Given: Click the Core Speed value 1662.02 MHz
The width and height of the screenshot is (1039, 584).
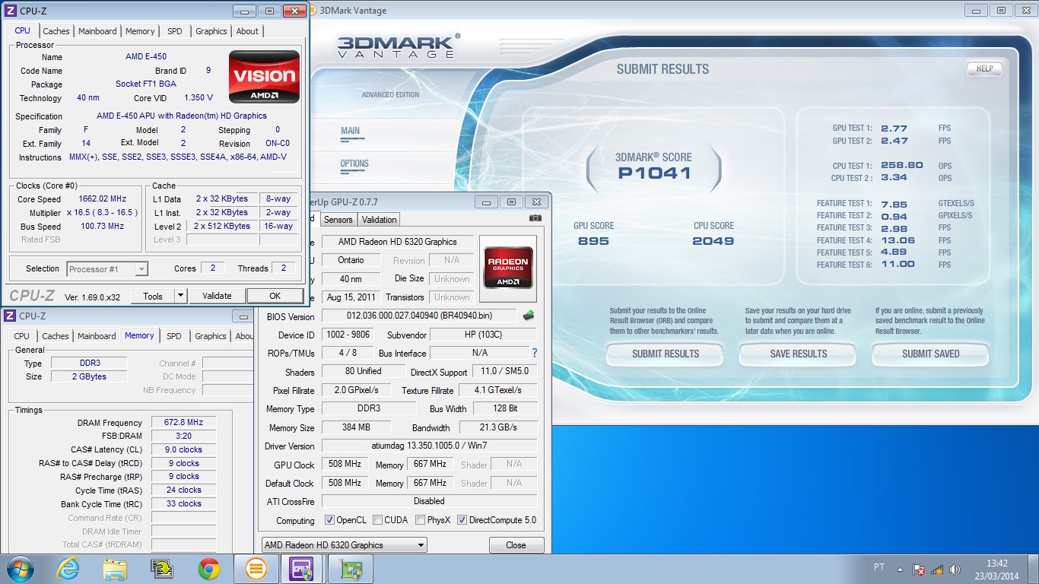Looking at the screenshot, I should click(x=103, y=198).
